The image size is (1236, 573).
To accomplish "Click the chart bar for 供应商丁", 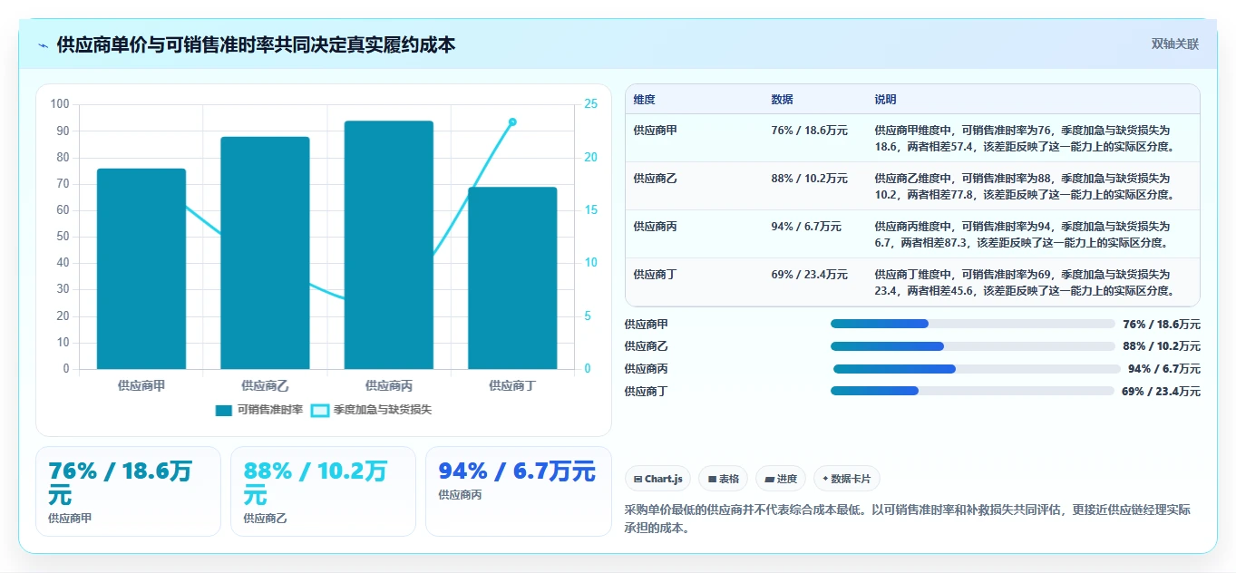I will tap(512, 278).
